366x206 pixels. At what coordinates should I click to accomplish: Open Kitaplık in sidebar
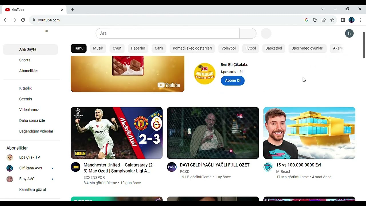tap(31, 88)
